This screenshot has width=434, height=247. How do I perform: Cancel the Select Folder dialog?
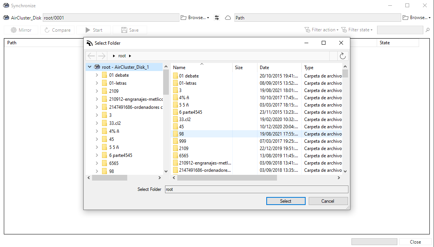(x=328, y=201)
